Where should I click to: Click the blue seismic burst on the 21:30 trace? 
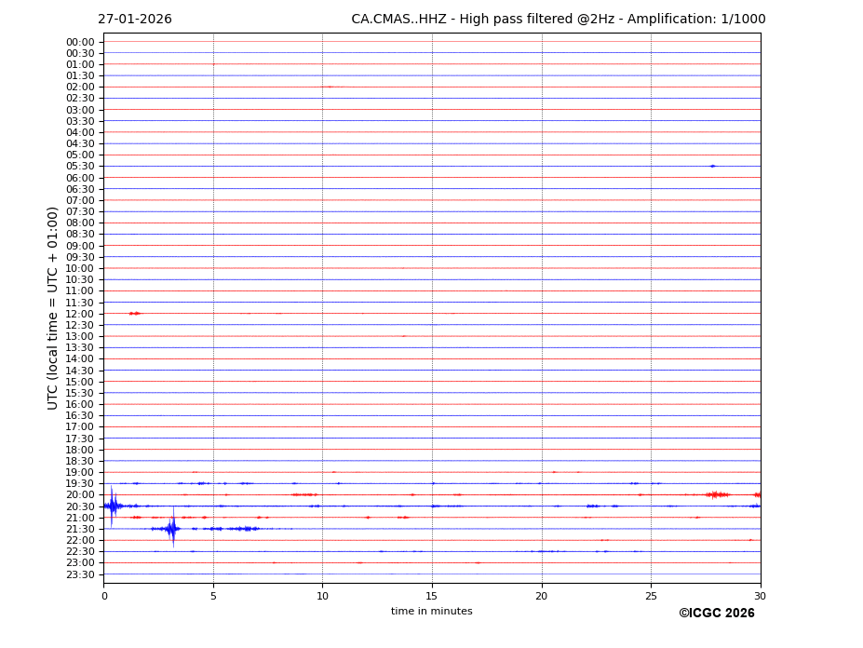pyautogui.click(x=172, y=529)
